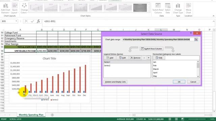The width and height of the screenshot is (216, 121).
Task: Click the College Fund cell
Action: (x=20, y=33)
